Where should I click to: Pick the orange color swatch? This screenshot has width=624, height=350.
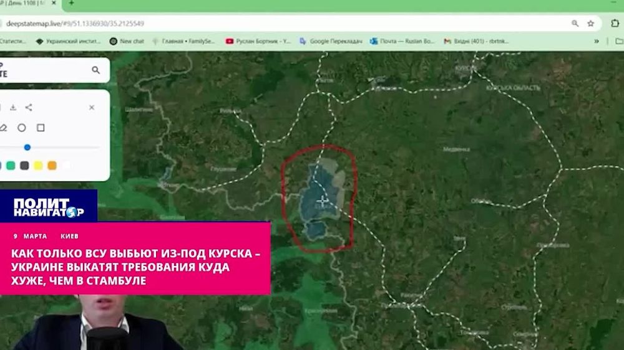pyautogui.click(x=52, y=166)
